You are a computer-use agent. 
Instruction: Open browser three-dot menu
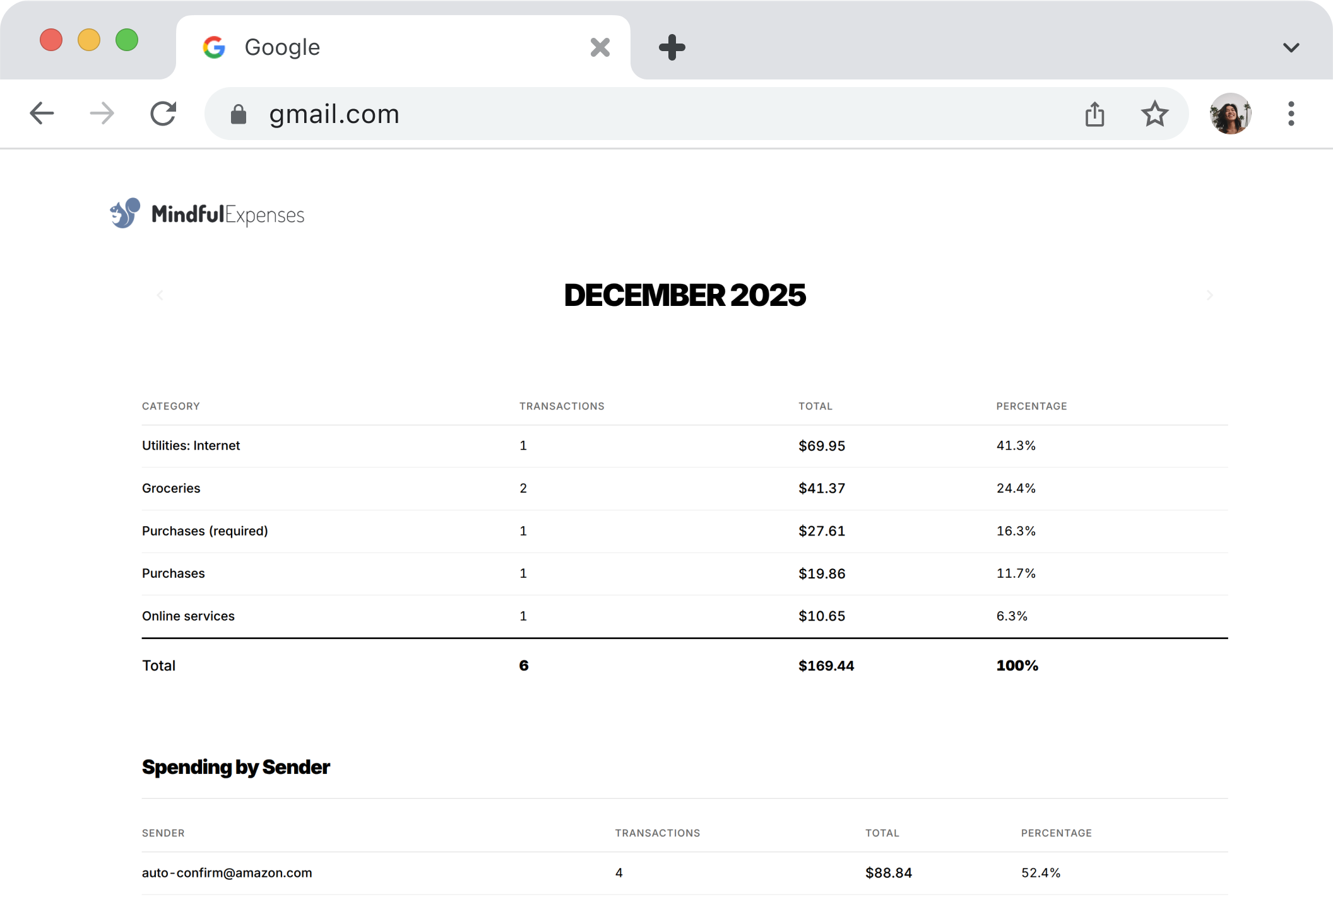pos(1291,114)
